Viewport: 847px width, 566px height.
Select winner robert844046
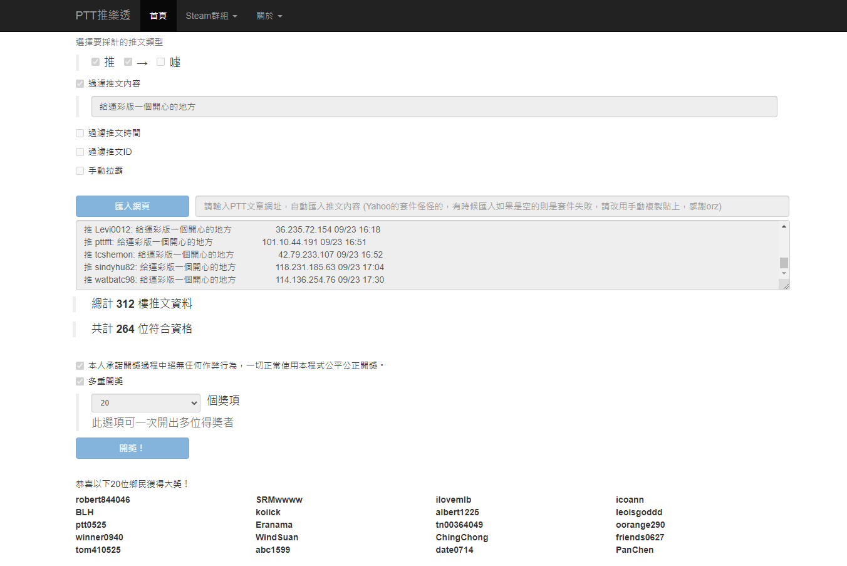[x=103, y=500]
